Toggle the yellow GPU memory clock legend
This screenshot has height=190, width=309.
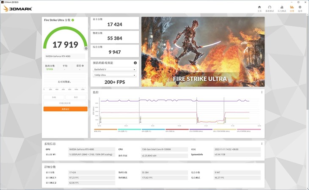(x=225, y=130)
